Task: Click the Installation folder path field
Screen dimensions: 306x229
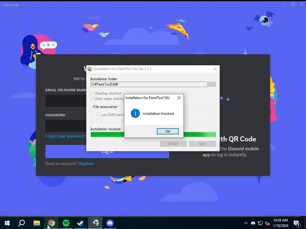Action: tap(149, 84)
